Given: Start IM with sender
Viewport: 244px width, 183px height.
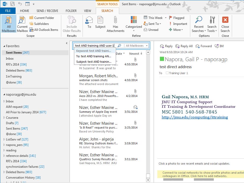Looking at the screenshot, I should point(219,46).
